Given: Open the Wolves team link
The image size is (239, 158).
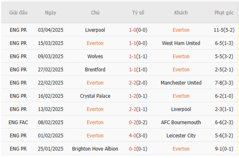Looking at the screenshot, I should coord(95,57).
